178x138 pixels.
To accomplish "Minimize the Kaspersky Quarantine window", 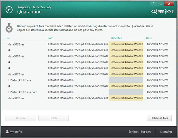I will click(161, 4).
